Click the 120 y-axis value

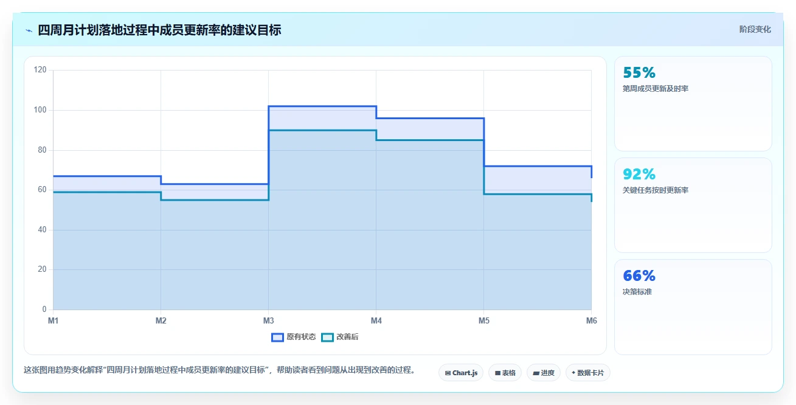[40, 70]
